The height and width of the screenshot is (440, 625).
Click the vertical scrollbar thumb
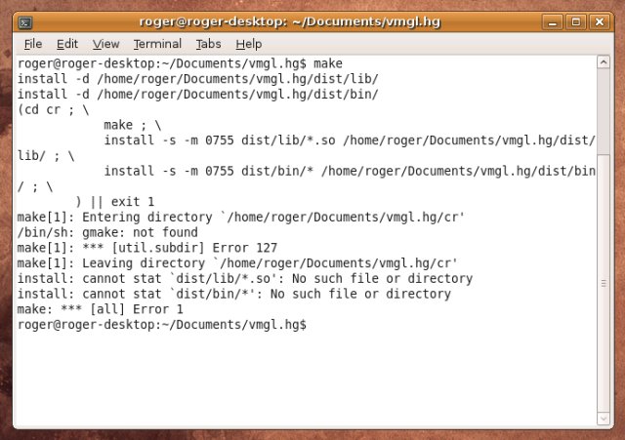604,283
